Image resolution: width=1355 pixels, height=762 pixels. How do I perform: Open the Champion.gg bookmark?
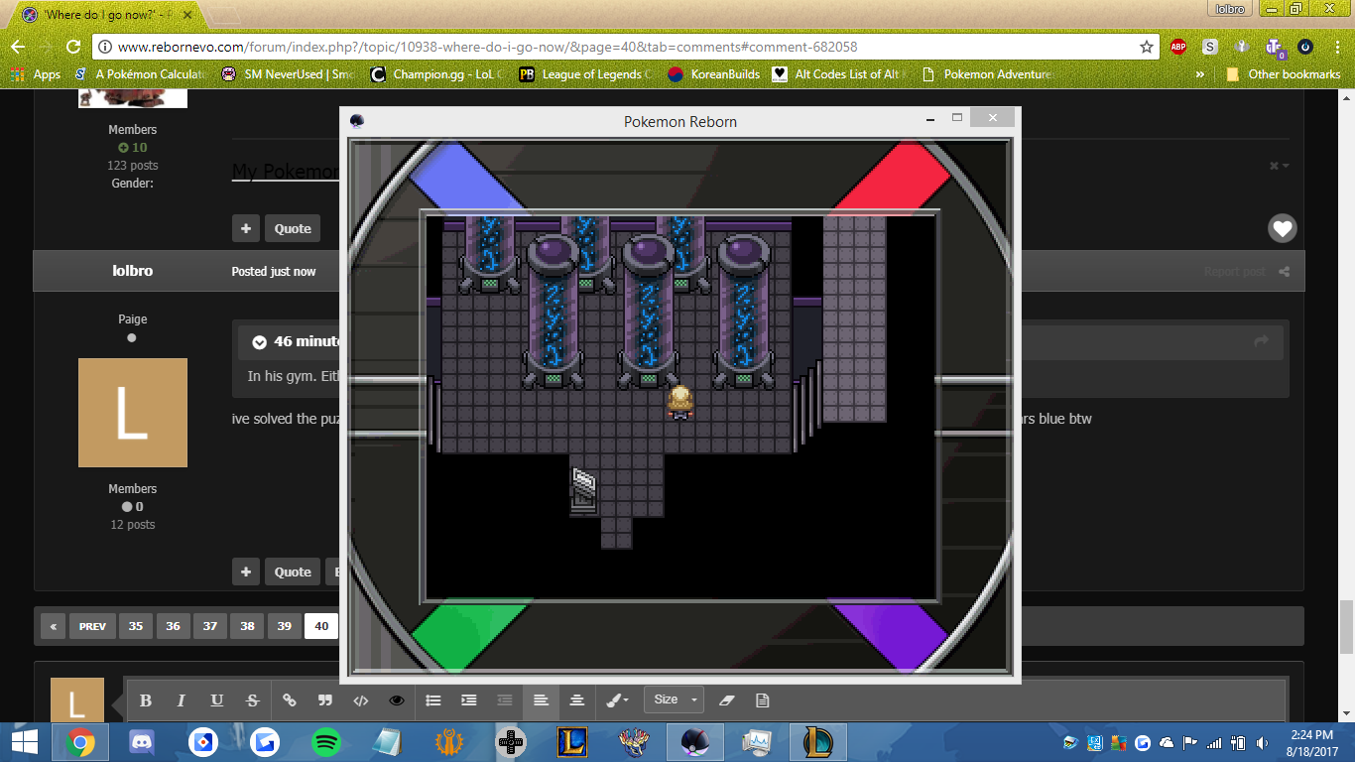pos(436,74)
